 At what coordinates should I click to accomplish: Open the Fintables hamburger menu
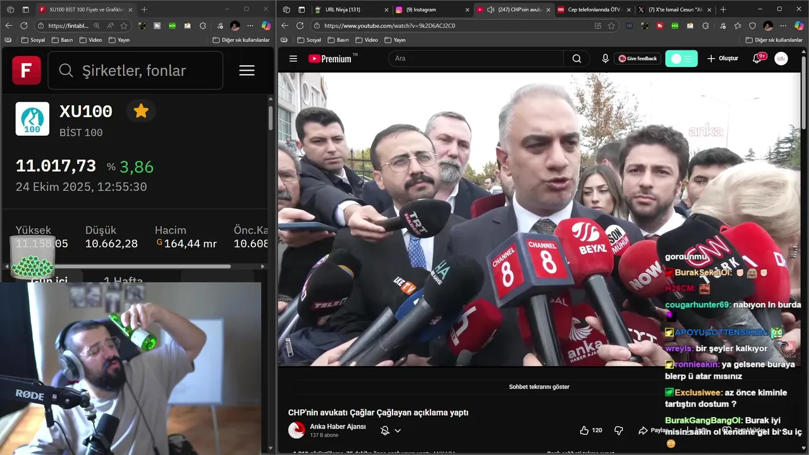tap(246, 71)
